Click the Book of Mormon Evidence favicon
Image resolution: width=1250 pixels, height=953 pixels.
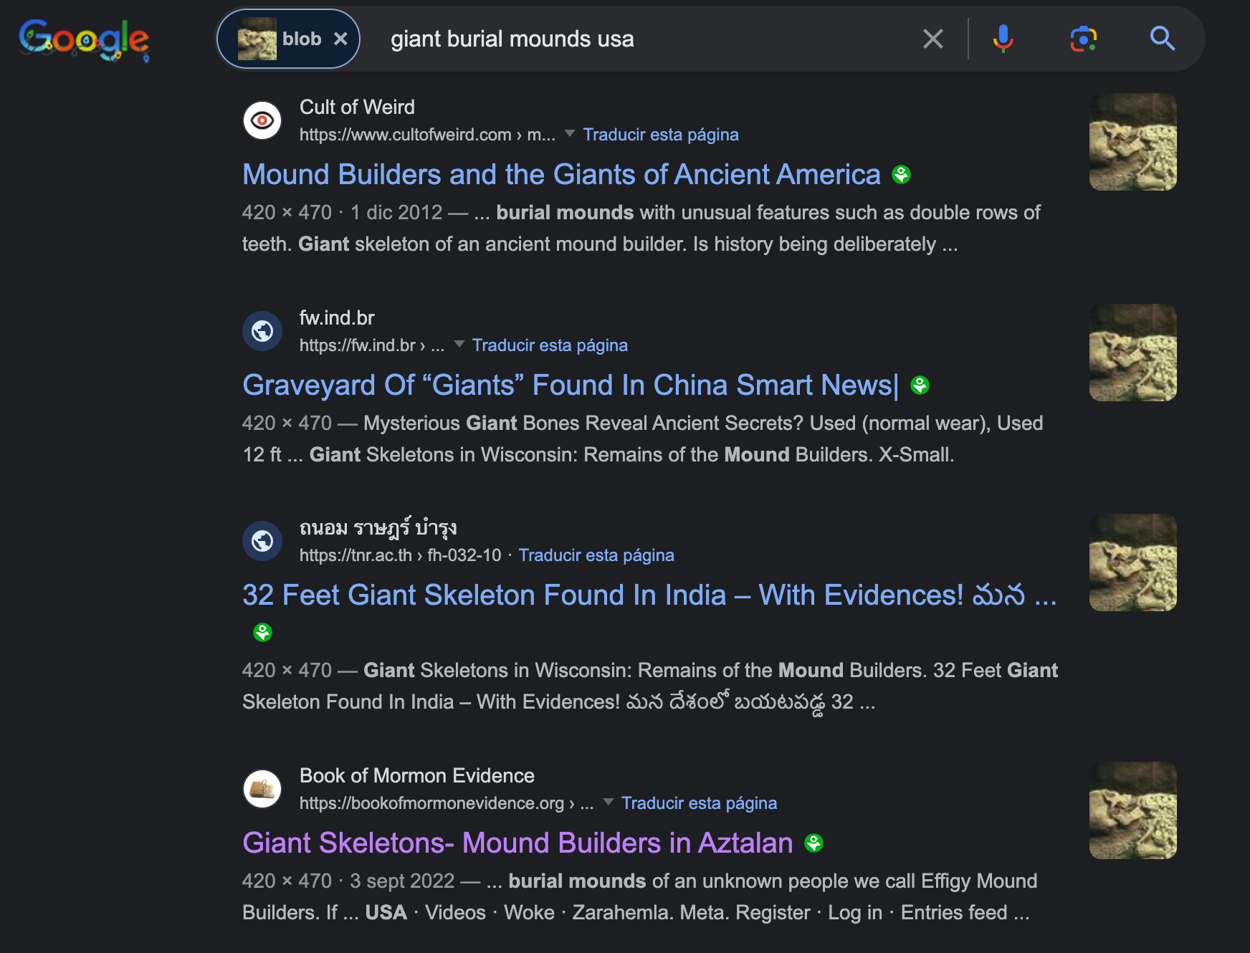(x=262, y=789)
